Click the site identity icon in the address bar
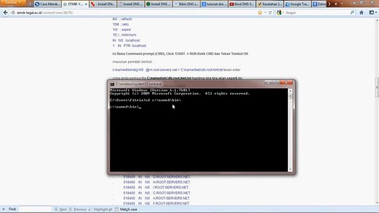379x213 pixels. (13, 12)
